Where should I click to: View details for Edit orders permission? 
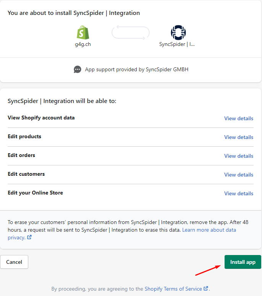[239, 156]
